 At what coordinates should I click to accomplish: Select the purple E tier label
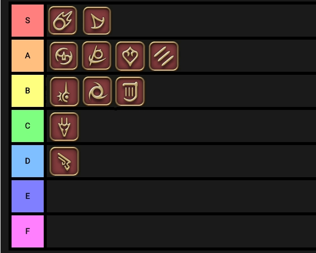pos(28,196)
